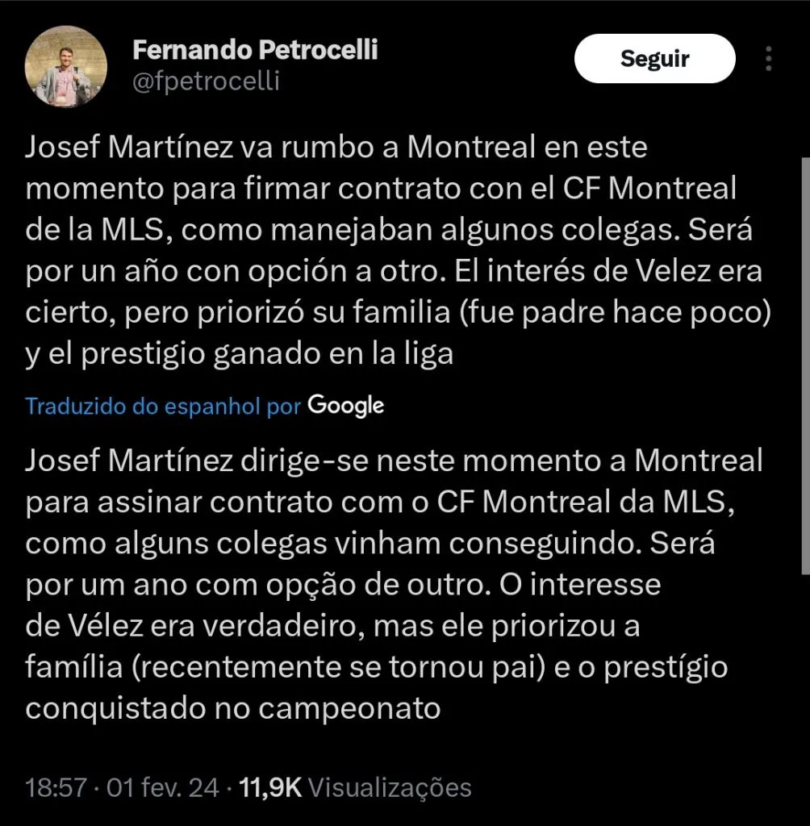Click the Fernando Petrocelli display name
Screen dimensions: 810x826
(x=255, y=50)
